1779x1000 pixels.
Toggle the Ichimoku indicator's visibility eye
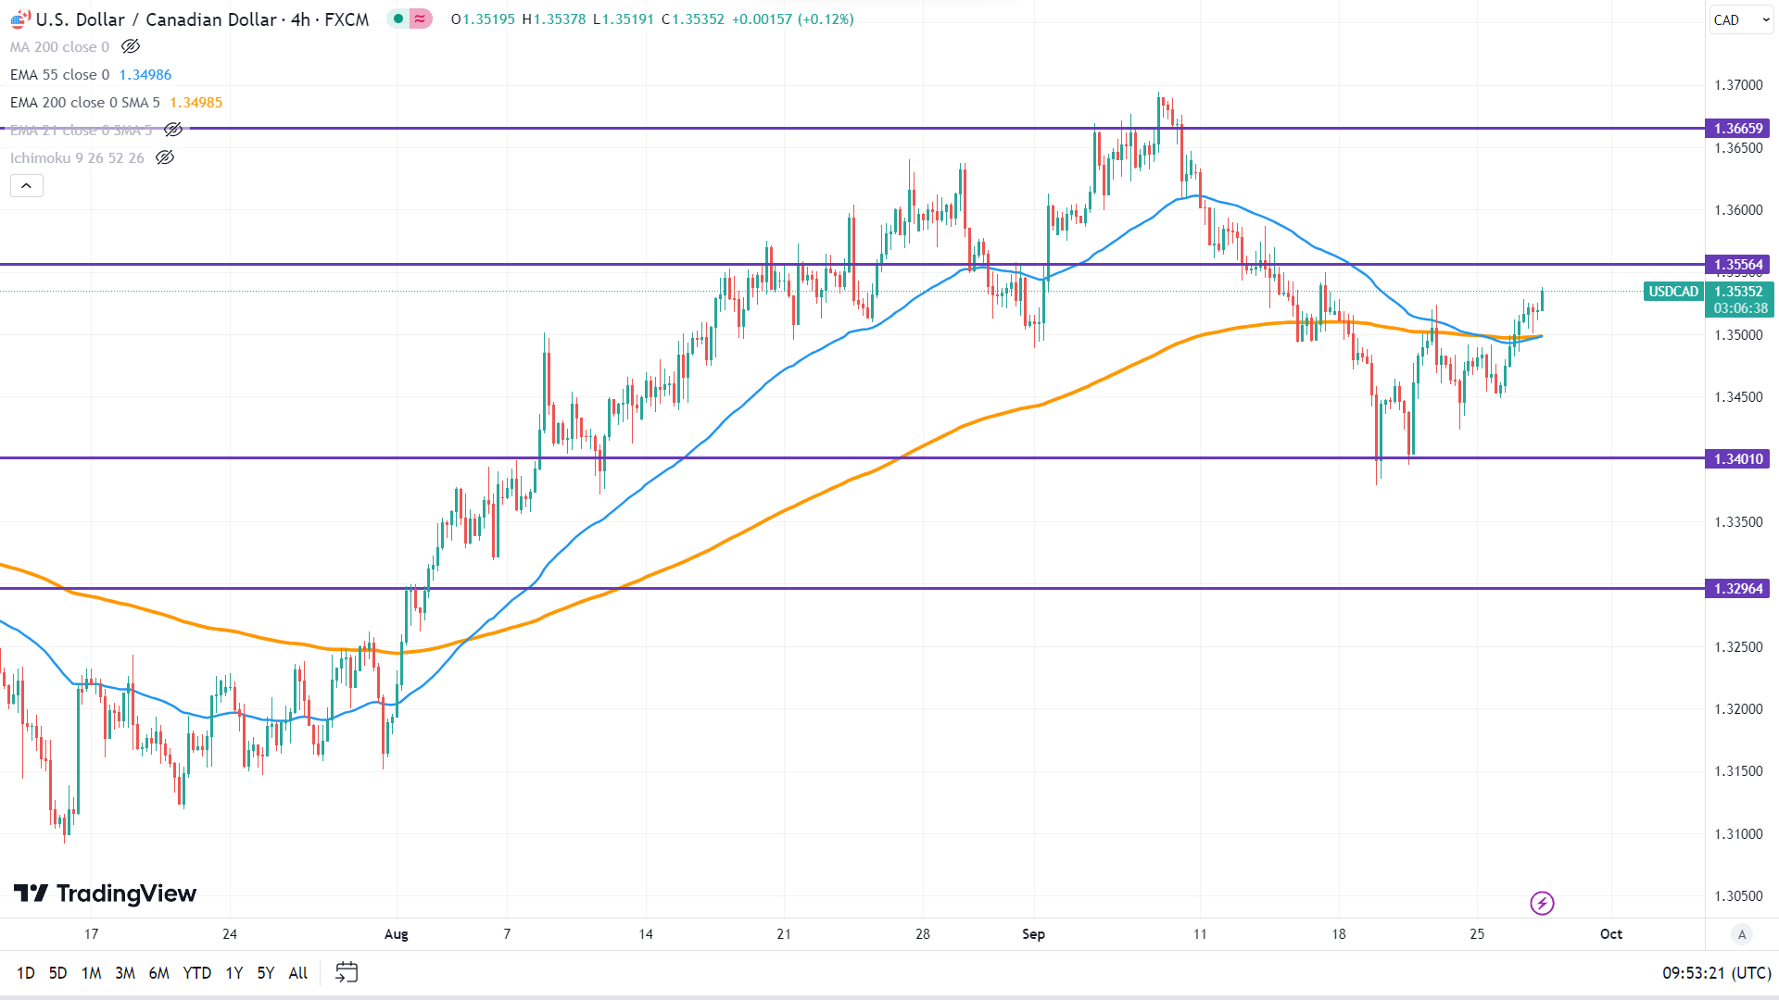(165, 157)
